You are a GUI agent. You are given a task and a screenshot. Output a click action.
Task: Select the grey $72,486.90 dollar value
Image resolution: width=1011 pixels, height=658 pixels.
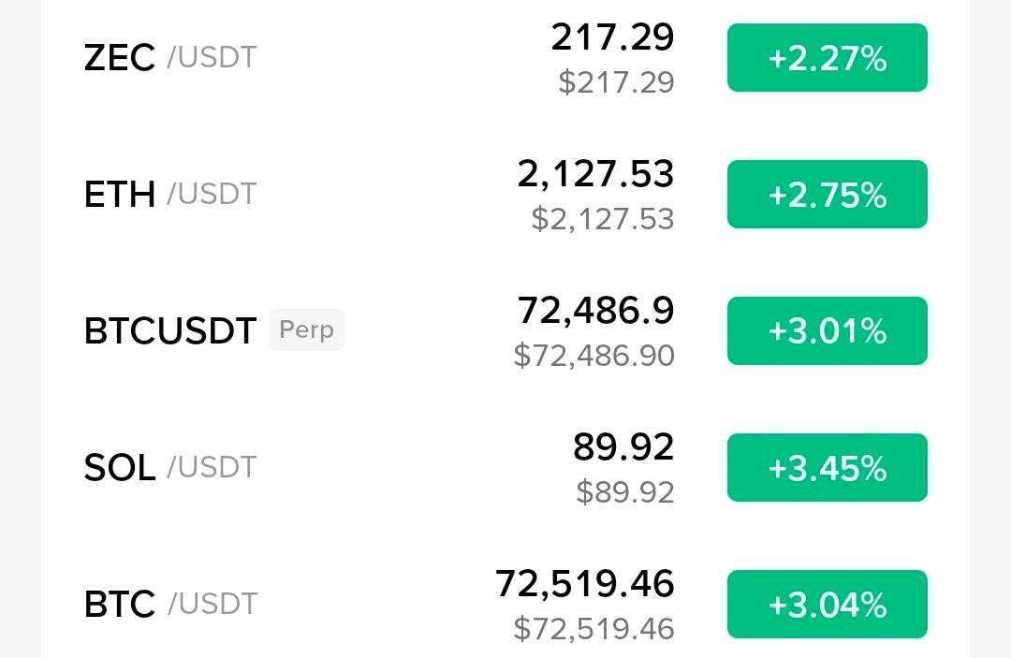pyautogui.click(x=593, y=356)
